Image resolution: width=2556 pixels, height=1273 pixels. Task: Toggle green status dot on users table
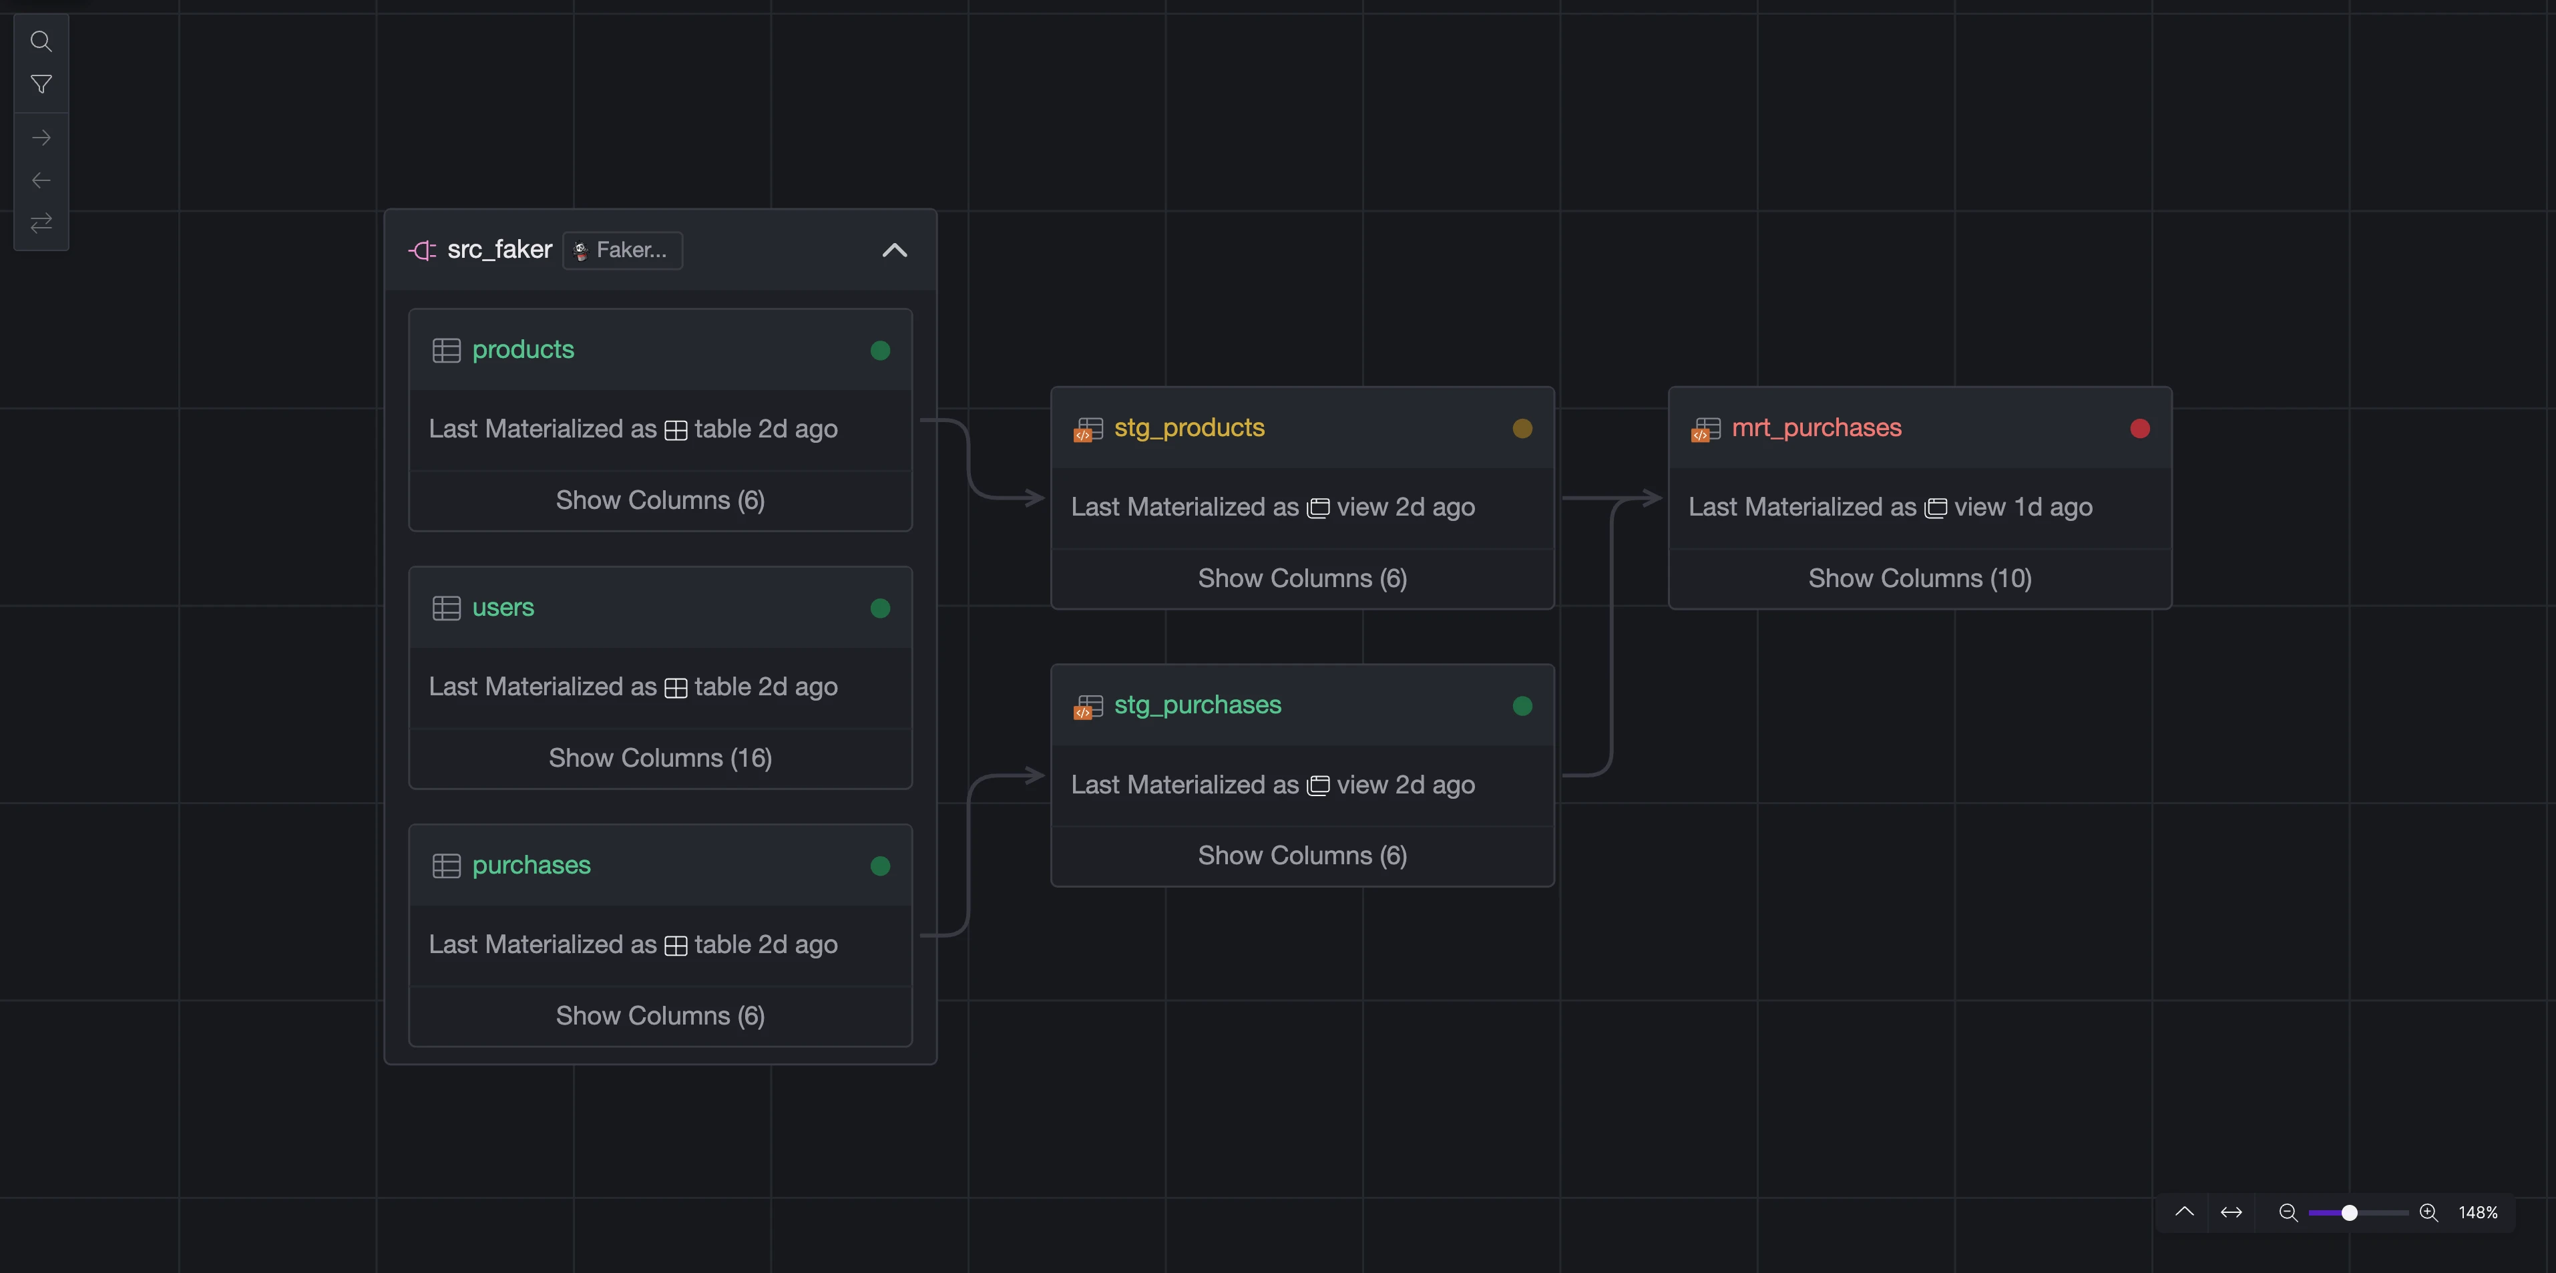tap(880, 608)
